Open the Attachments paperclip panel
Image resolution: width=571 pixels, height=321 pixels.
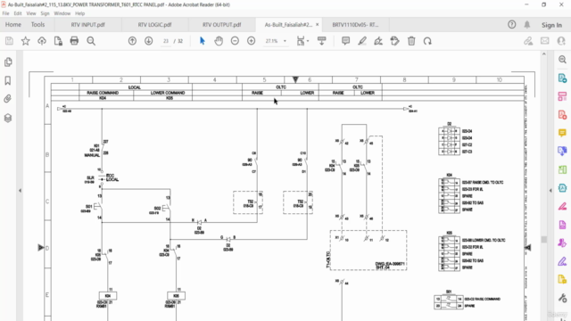tap(8, 99)
